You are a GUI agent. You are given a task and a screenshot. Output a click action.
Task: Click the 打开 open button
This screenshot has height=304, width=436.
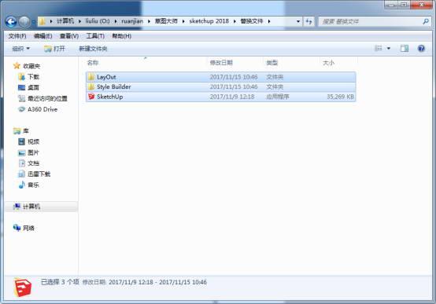(54, 49)
